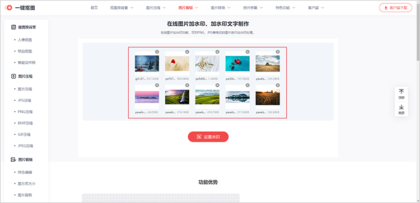This screenshot has width=420, height=203.
Task: Remove the 182.69KB image via its X icon
Action: point(278,85)
